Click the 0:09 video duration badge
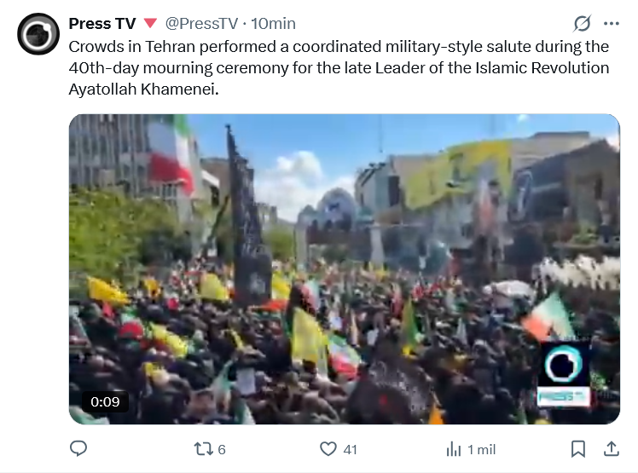Image resolution: width=638 pixels, height=473 pixels. click(x=105, y=401)
